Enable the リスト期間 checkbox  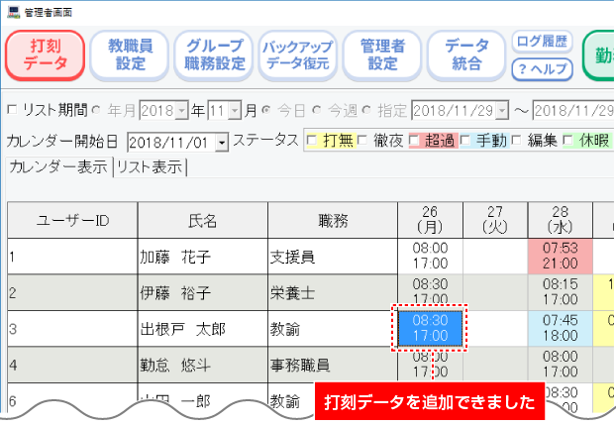12,110
